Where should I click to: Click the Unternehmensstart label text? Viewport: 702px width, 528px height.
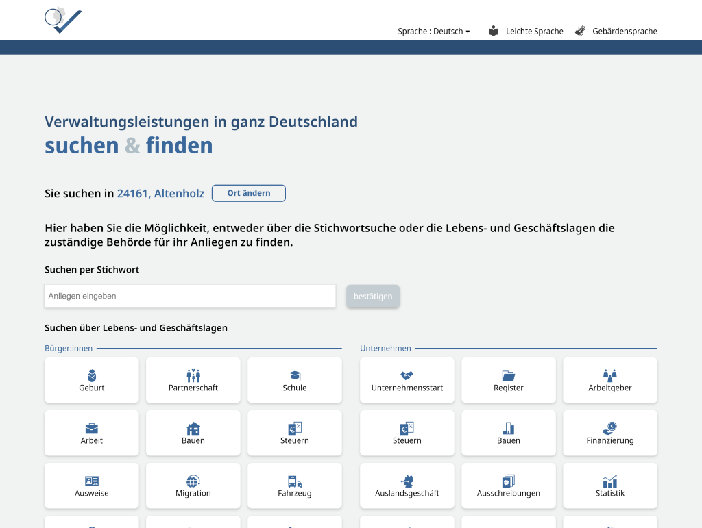[407, 388]
